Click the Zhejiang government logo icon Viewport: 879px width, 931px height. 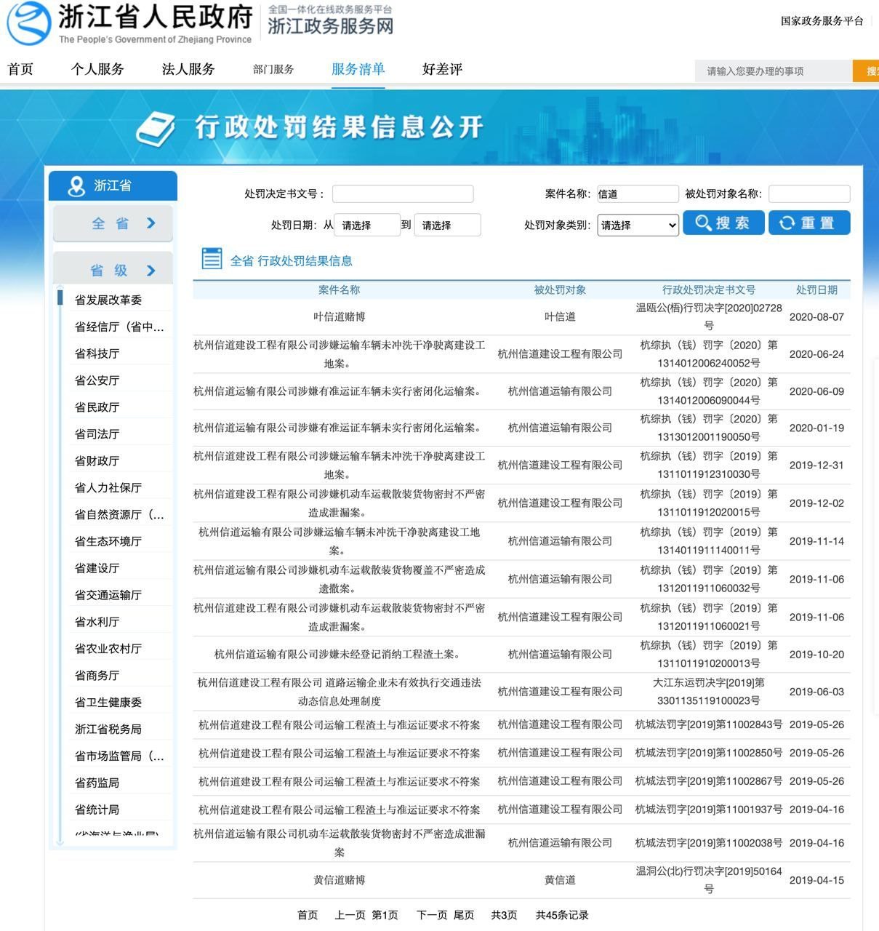(29, 23)
